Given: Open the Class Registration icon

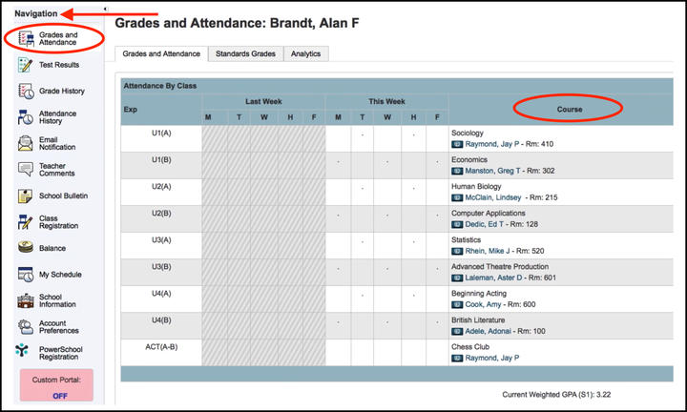Looking at the screenshot, I should [26, 222].
